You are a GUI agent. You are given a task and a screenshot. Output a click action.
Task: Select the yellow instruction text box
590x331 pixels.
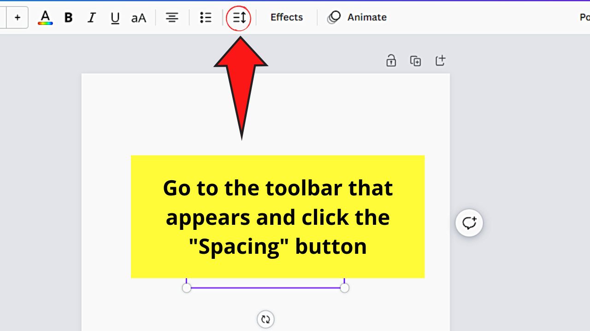277,217
